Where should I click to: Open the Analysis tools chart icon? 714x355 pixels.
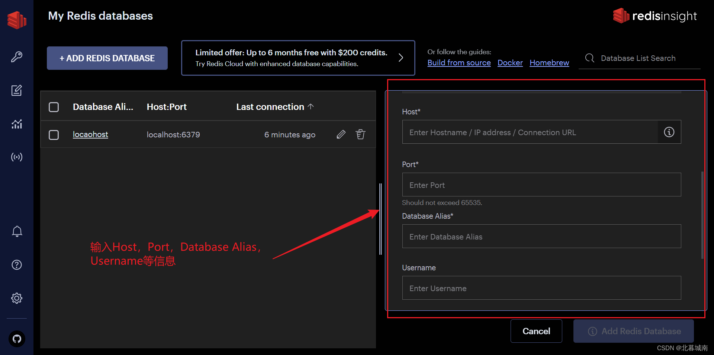tap(17, 124)
